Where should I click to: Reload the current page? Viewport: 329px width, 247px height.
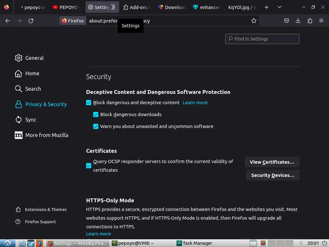(x=31, y=21)
